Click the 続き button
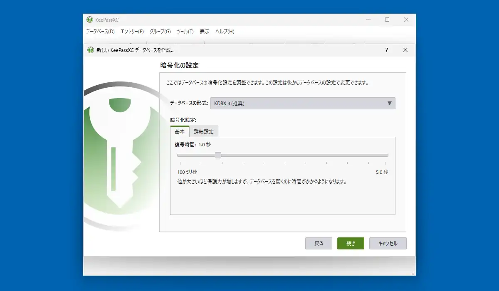 pyautogui.click(x=351, y=244)
